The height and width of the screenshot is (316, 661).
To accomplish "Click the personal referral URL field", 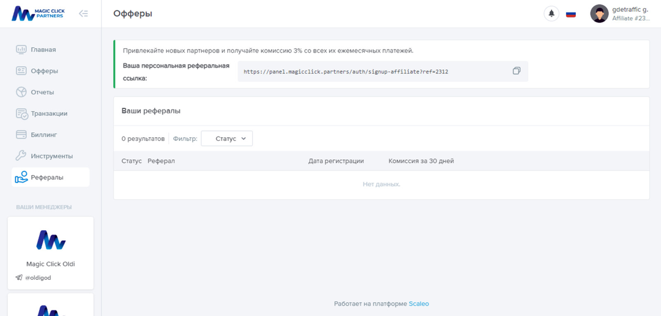I will 373,72.
